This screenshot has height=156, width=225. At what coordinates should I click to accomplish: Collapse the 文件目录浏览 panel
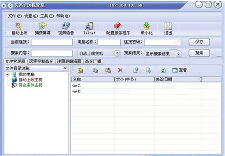pyautogui.click(x=65, y=68)
